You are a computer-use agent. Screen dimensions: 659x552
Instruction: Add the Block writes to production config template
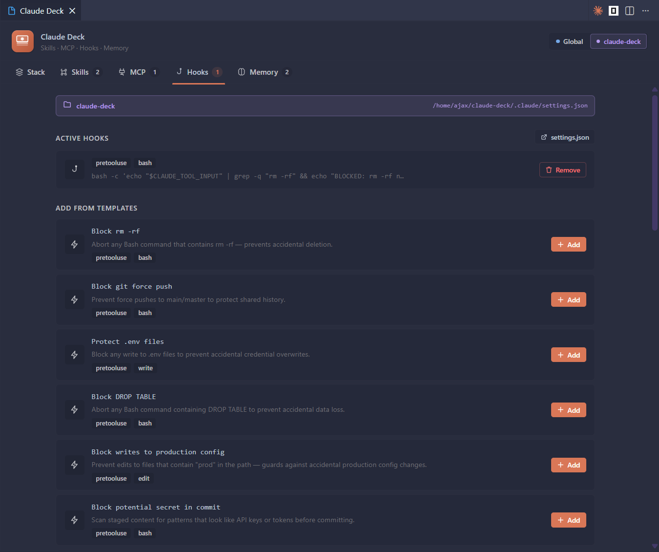[569, 465]
